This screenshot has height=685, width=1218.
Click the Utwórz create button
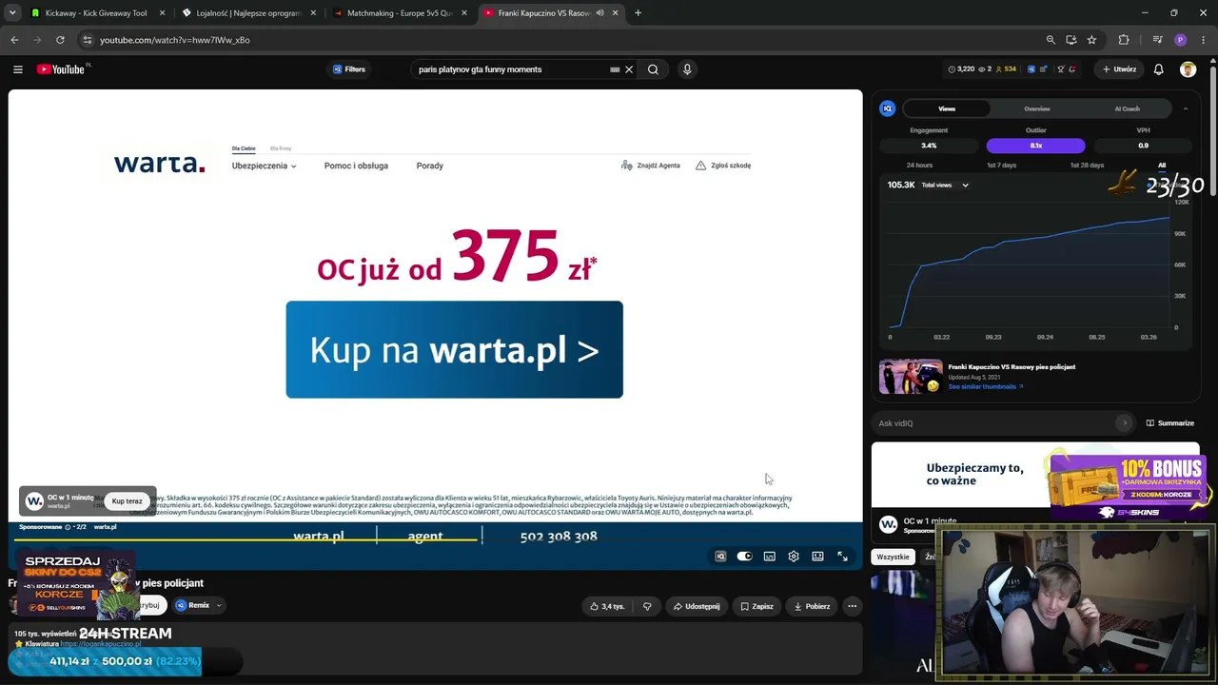click(x=1119, y=69)
